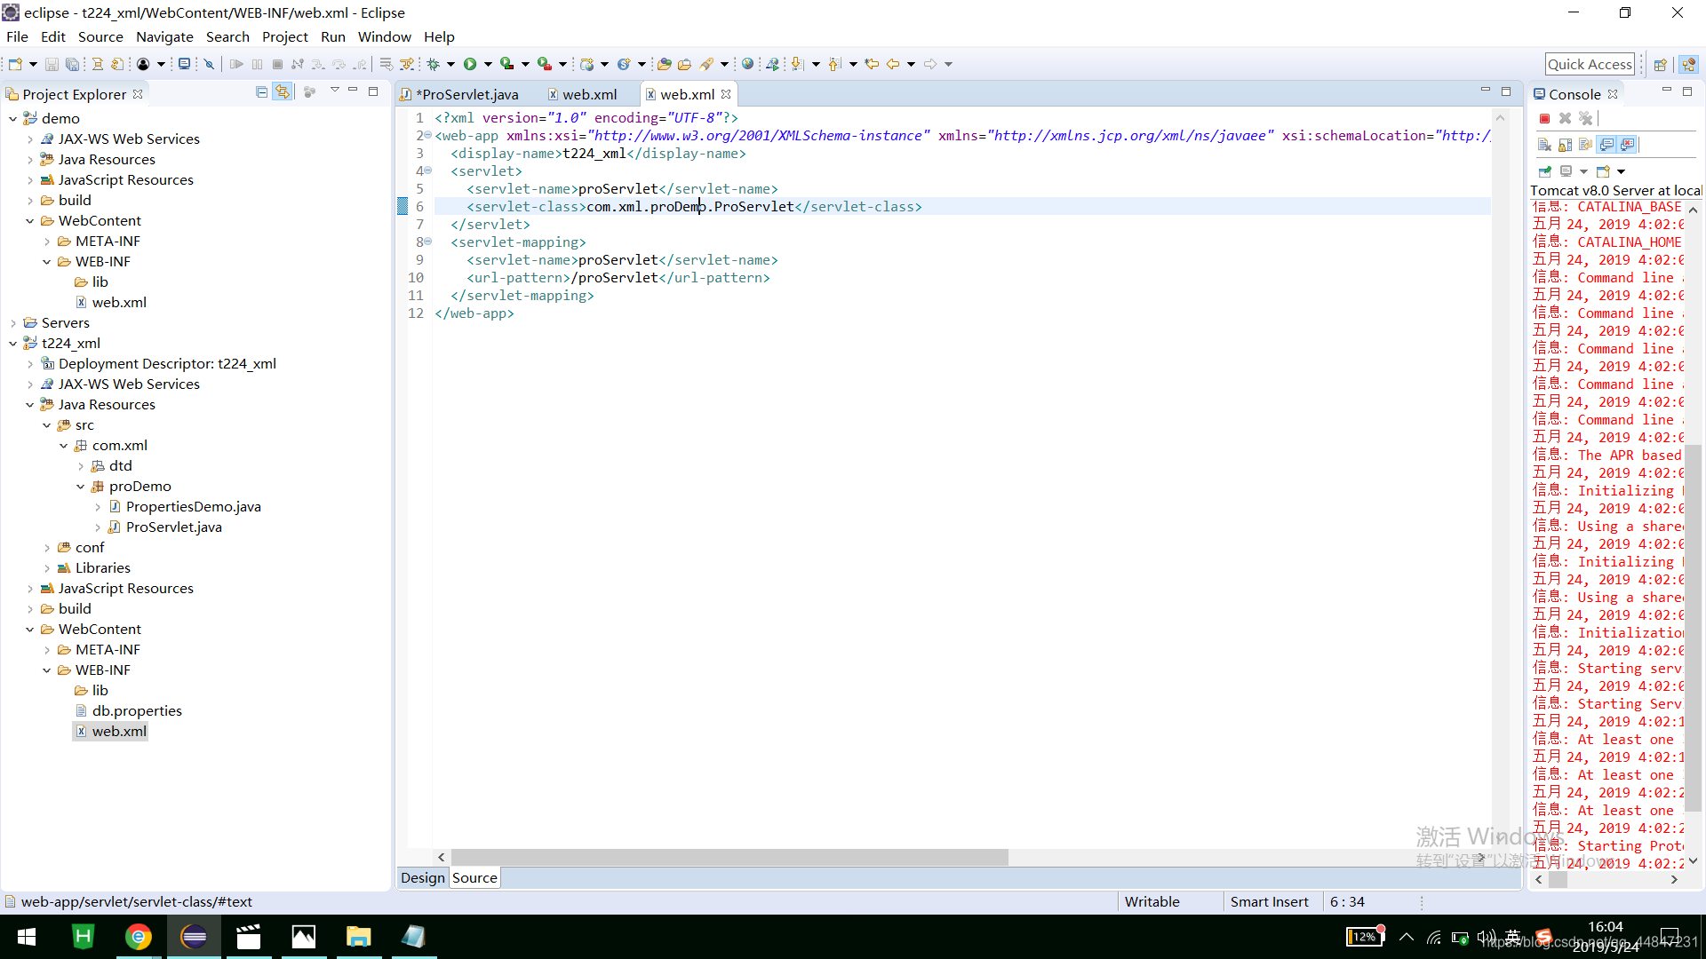The height and width of the screenshot is (959, 1706).
Task: Click the editor horizontal scrollbar thumb
Action: pyautogui.click(x=729, y=857)
